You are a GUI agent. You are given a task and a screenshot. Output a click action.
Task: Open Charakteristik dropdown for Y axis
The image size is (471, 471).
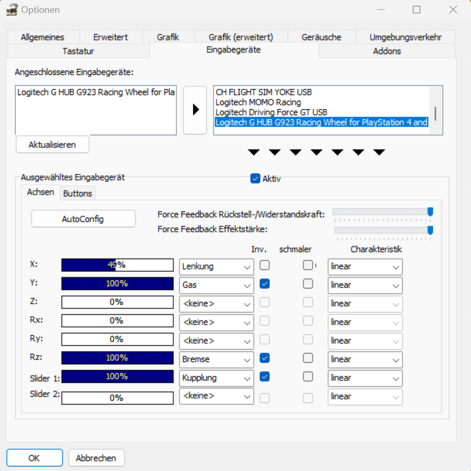point(365,285)
